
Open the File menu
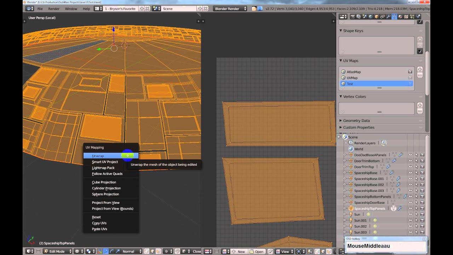coord(40,8)
